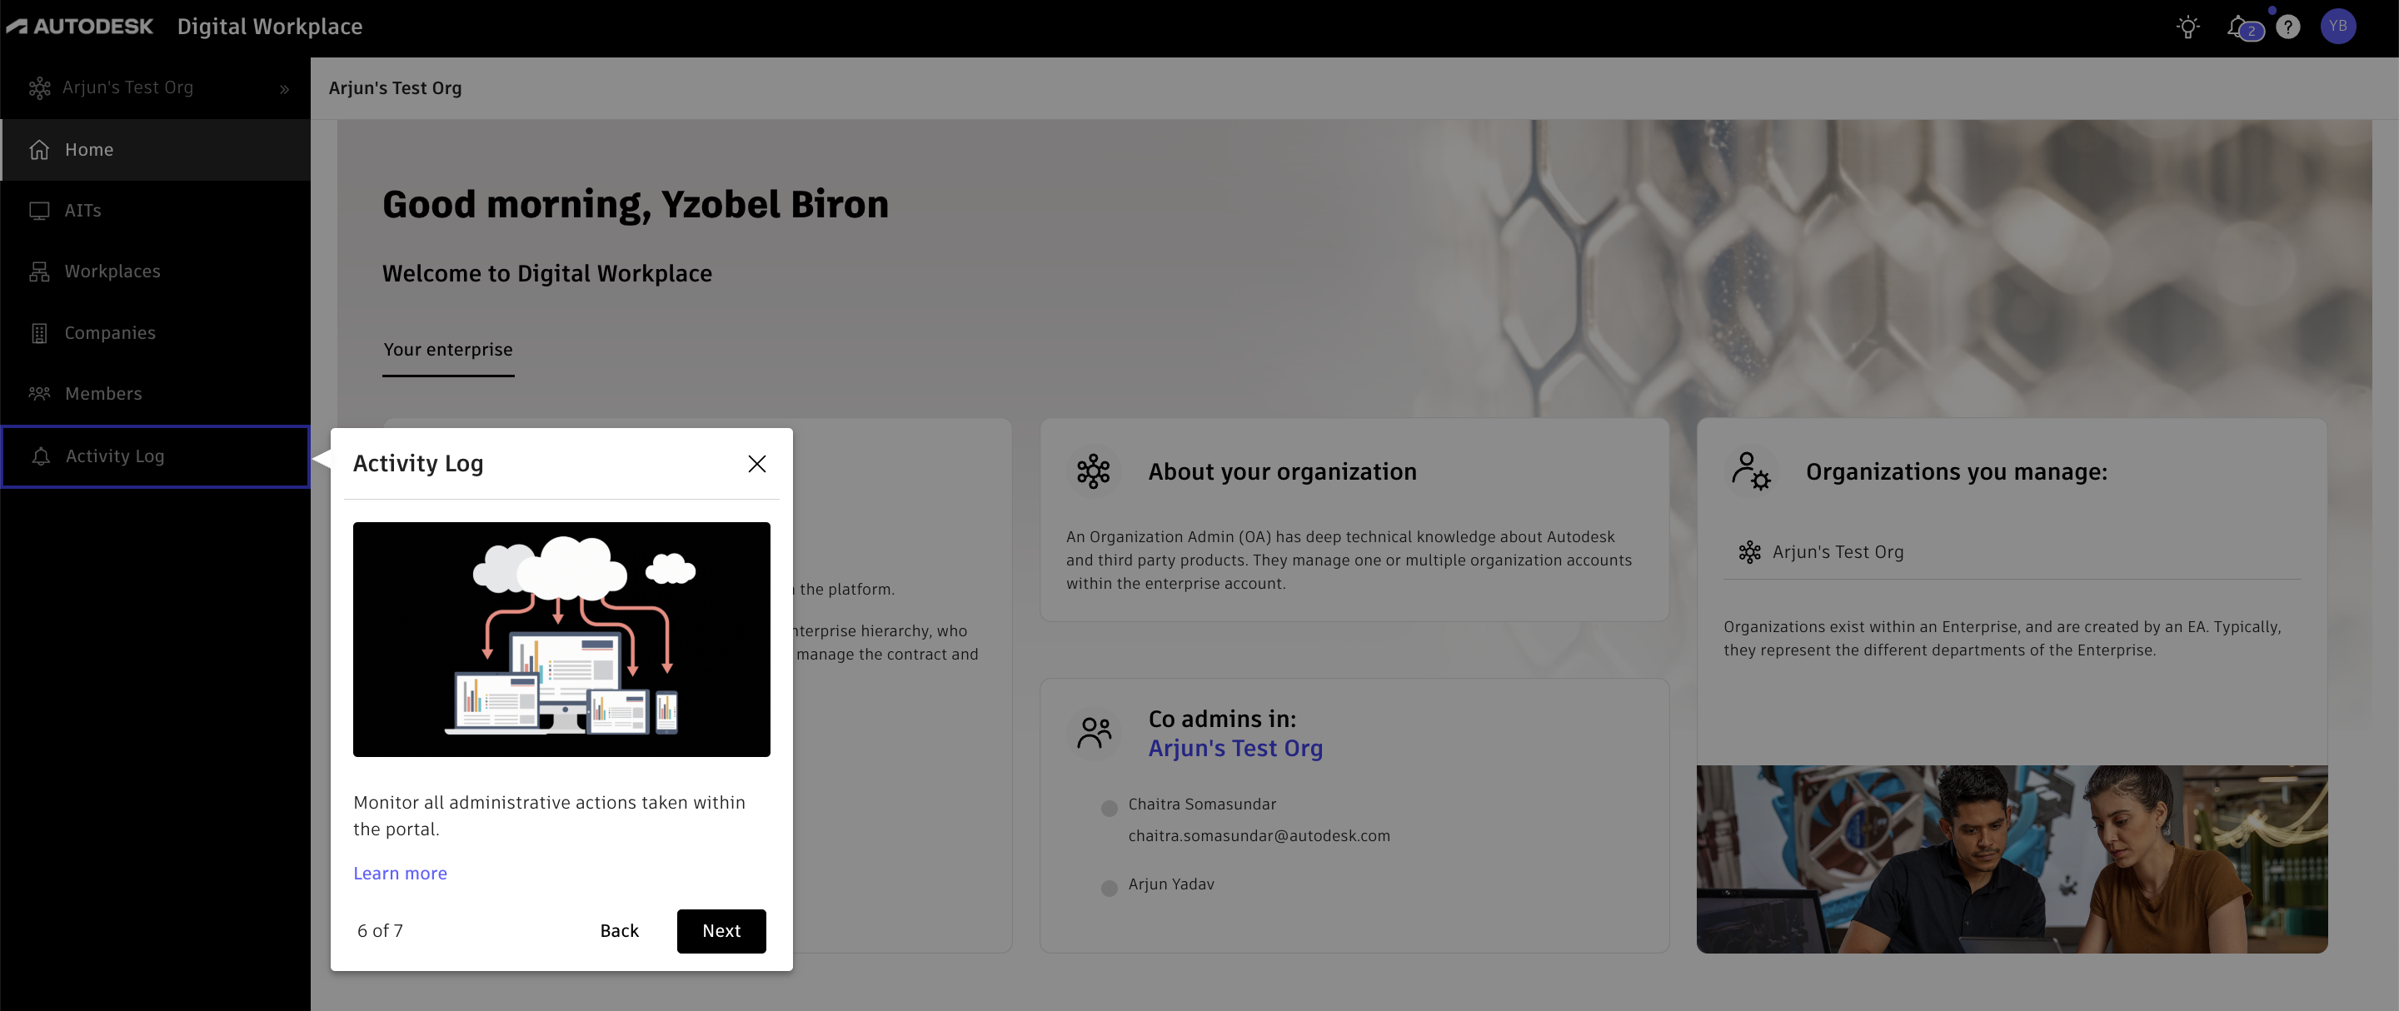Image resolution: width=2399 pixels, height=1011 pixels.
Task: Switch to Your enterprise tab
Action: 448,350
